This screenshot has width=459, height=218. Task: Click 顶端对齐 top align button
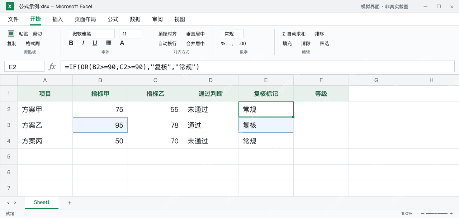coord(167,34)
